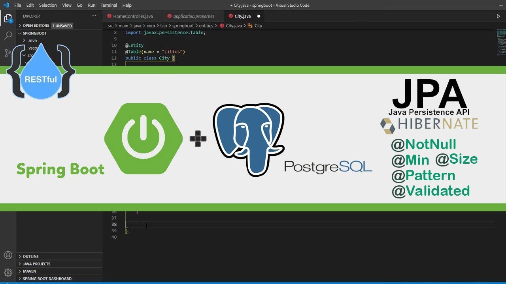Open the Source Control view

pos(8,53)
